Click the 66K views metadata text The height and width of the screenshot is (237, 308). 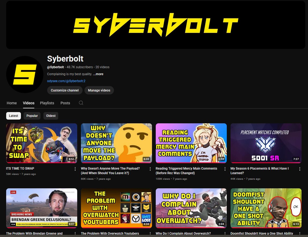[x=87, y=179]
